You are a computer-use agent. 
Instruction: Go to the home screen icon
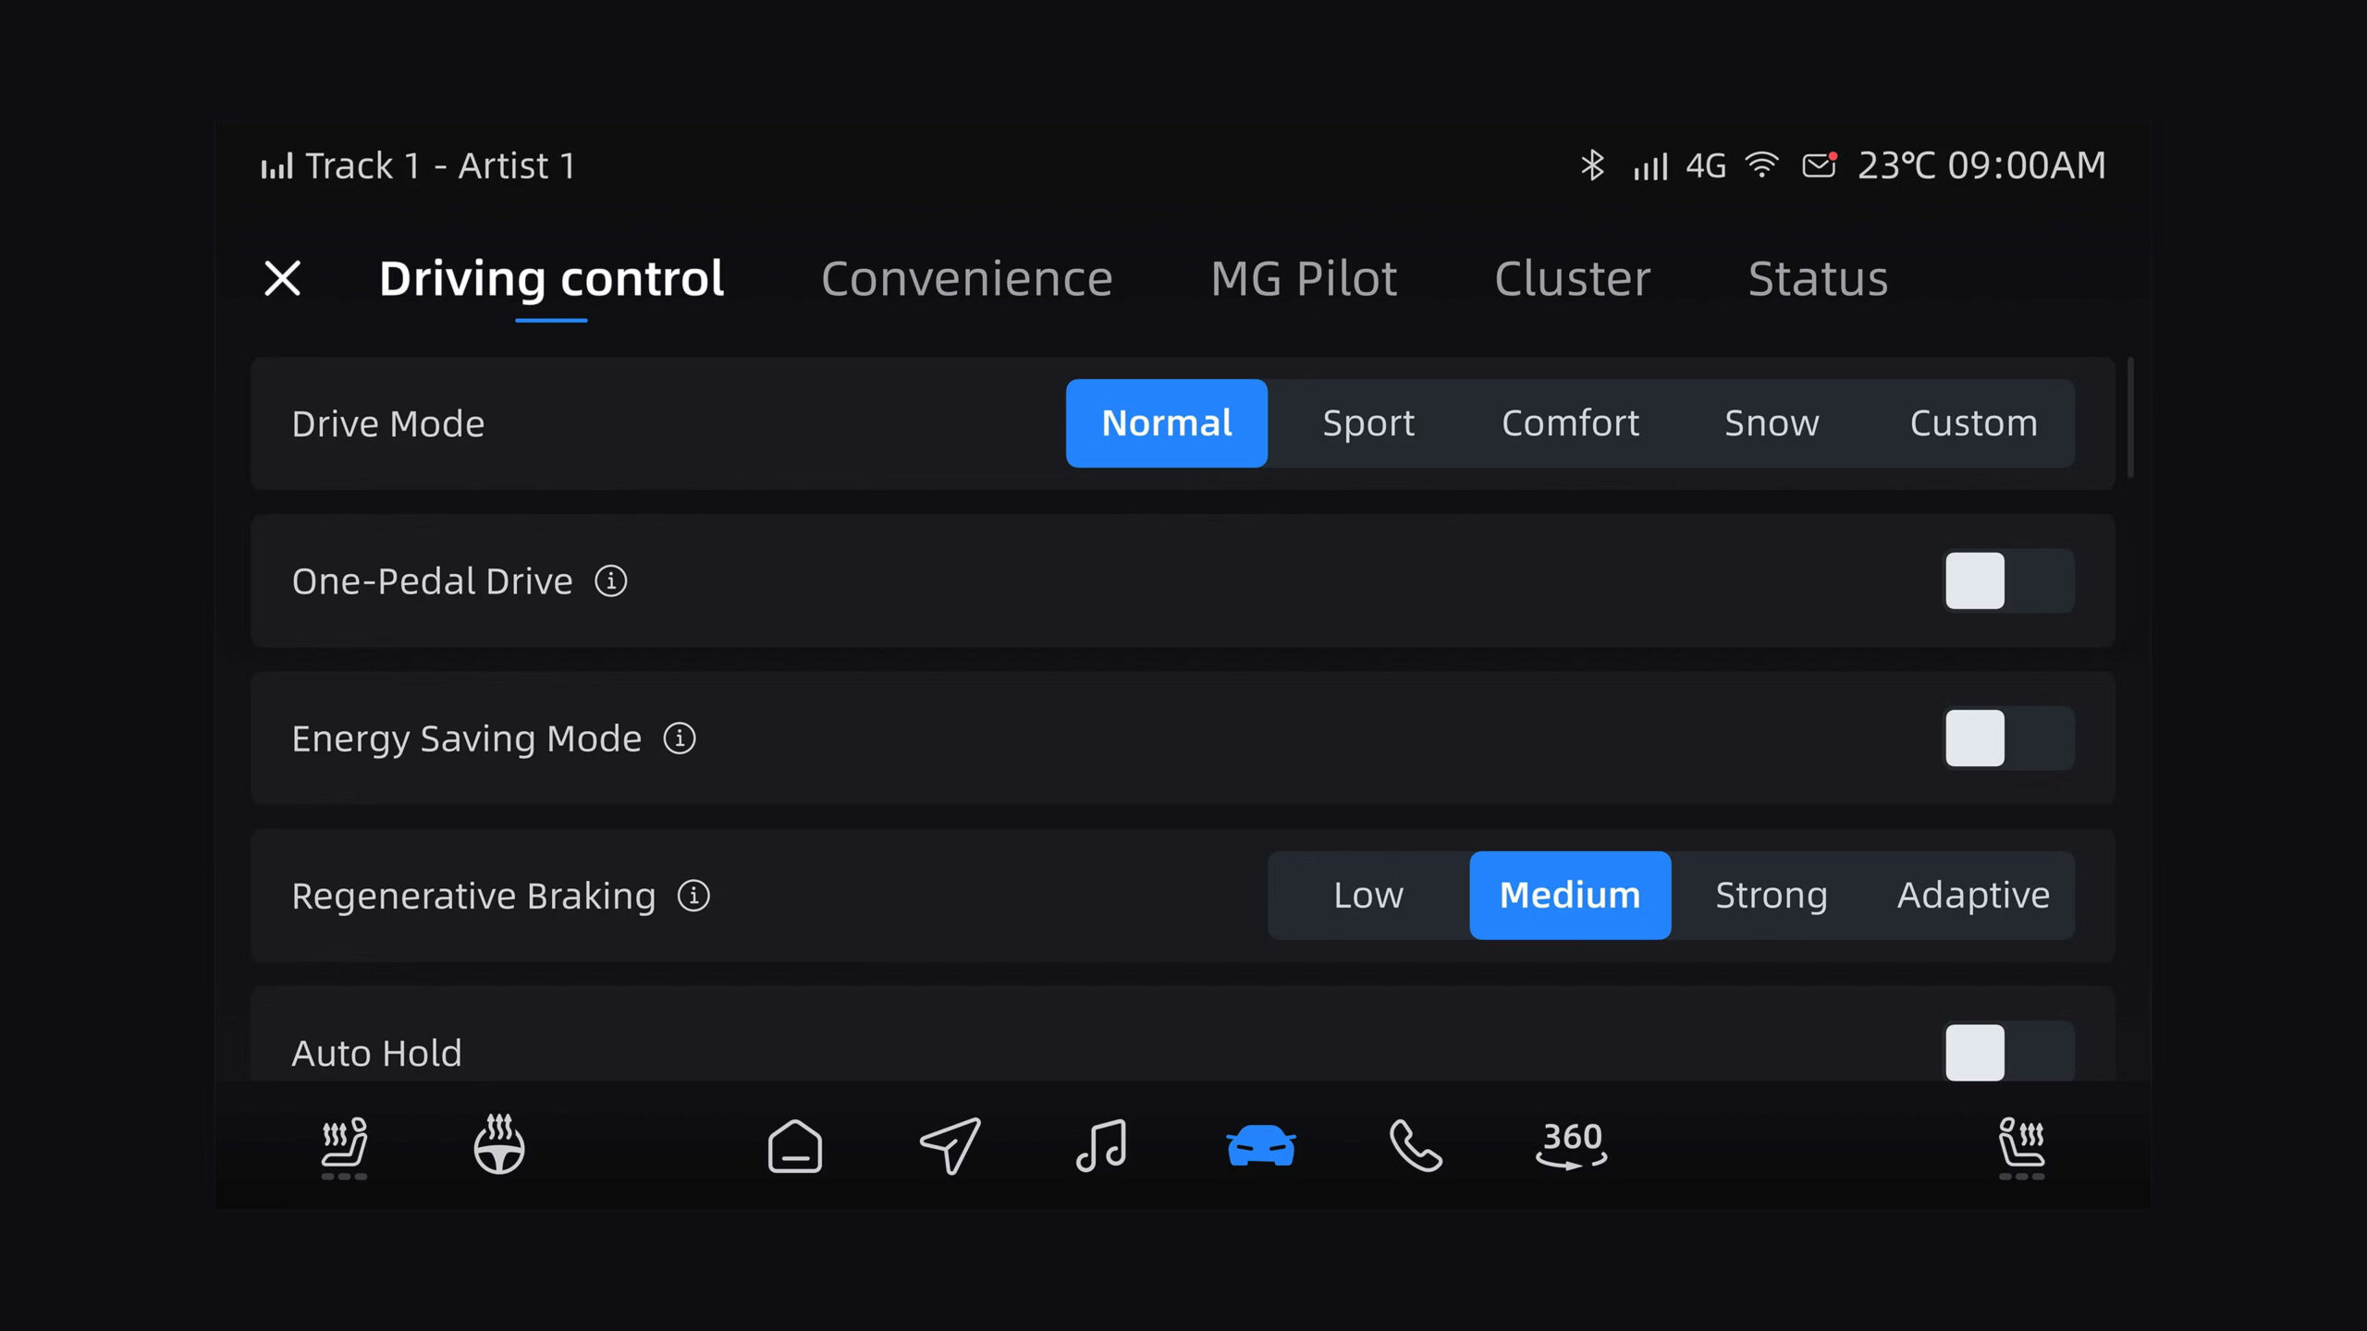click(794, 1147)
